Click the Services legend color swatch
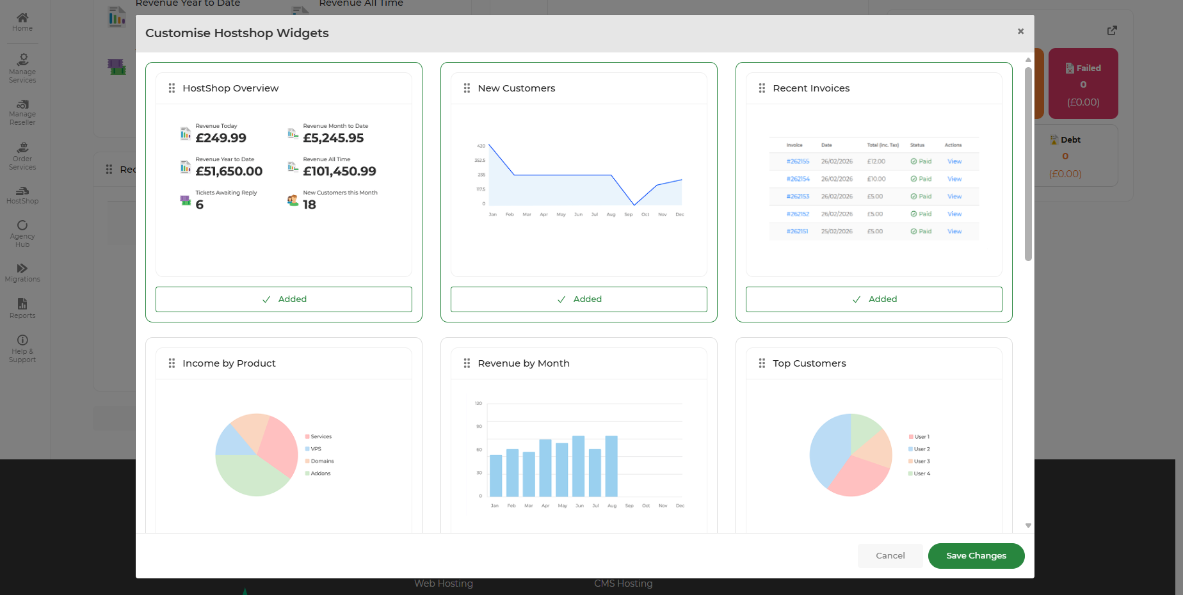 coord(307,436)
